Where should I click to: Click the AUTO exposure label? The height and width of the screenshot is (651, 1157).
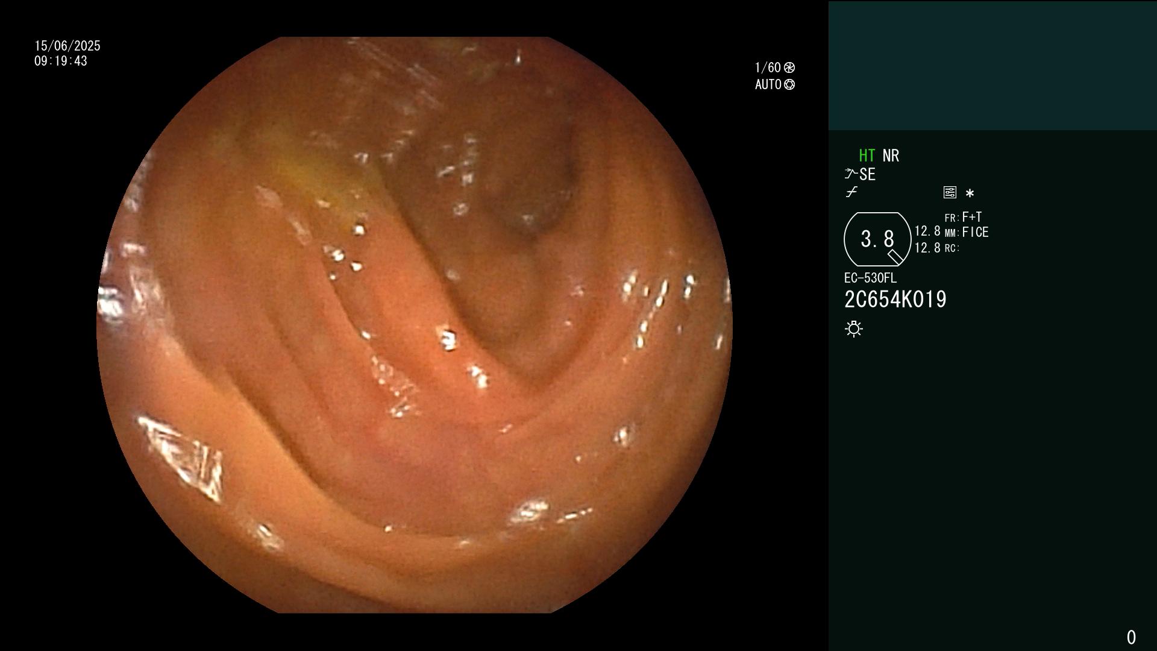(768, 84)
